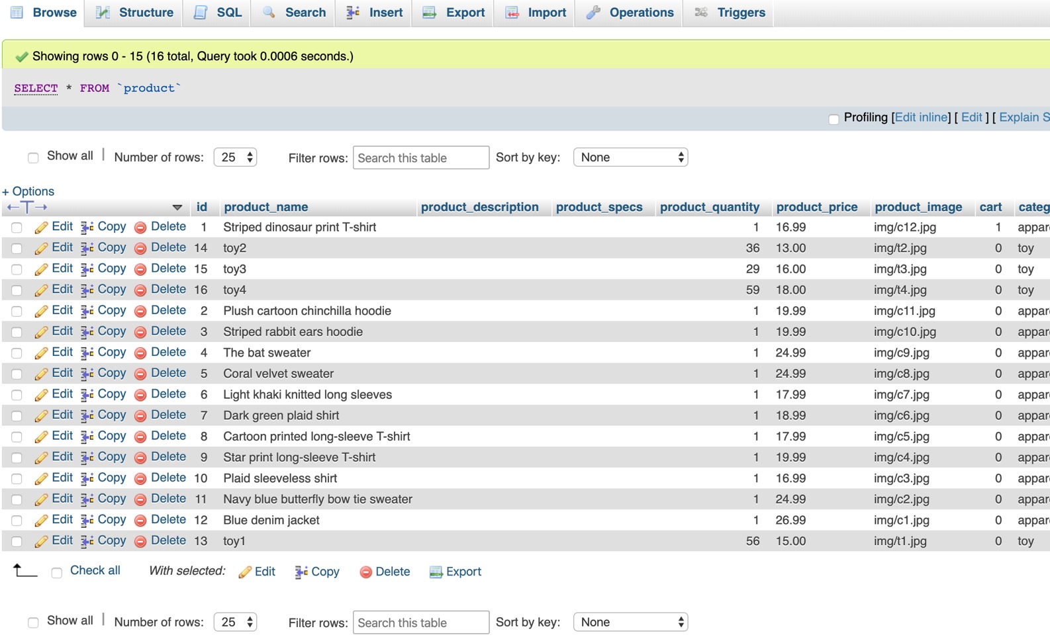The image size is (1050, 639).
Task: Open the top Number of rows dropdown
Action: pyautogui.click(x=235, y=157)
